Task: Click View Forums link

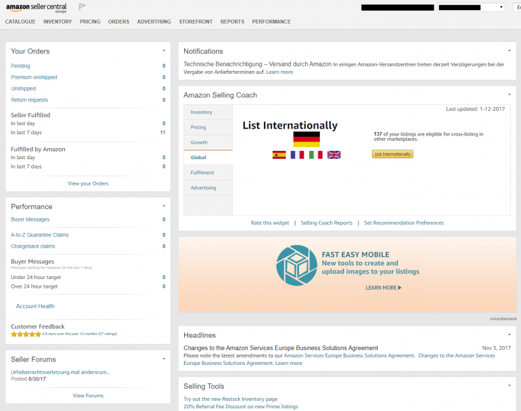Action: pyautogui.click(x=88, y=395)
